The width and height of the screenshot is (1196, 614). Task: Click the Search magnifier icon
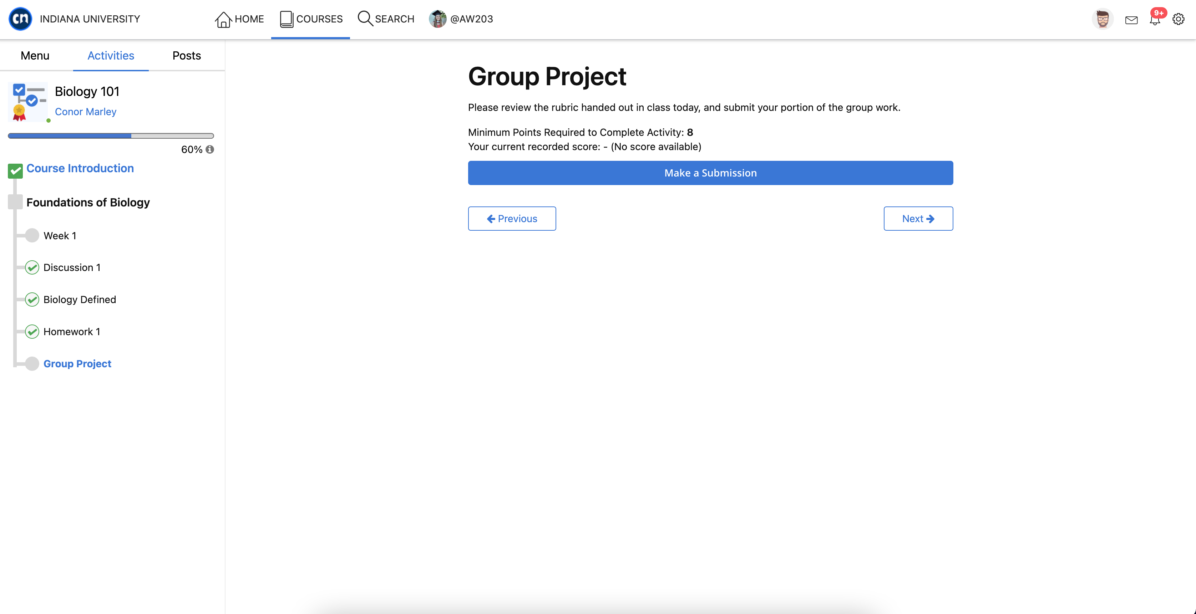tap(365, 19)
